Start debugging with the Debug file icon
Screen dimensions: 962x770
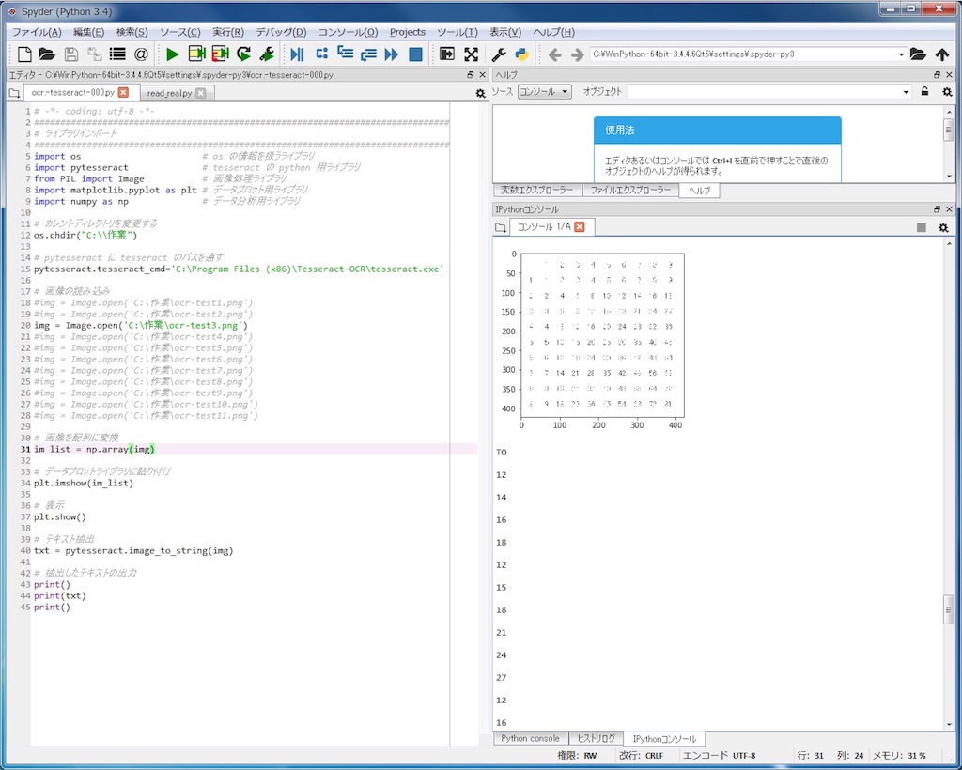(298, 54)
